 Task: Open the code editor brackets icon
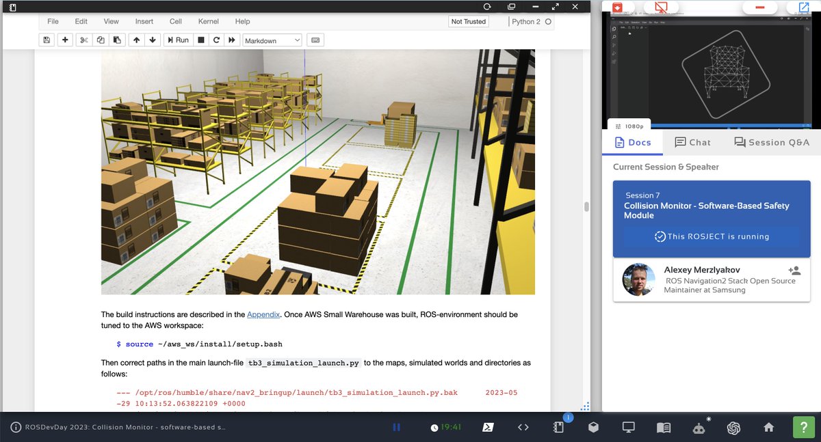(523, 427)
